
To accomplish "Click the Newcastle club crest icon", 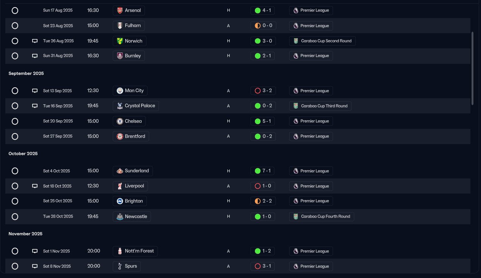I will (120, 217).
